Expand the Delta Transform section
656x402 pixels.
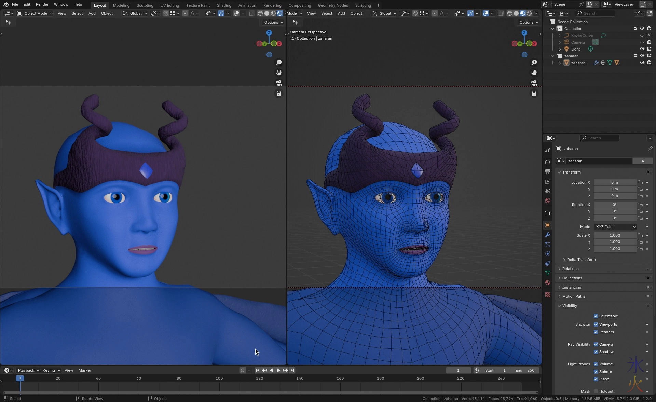(x=581, y=260)
